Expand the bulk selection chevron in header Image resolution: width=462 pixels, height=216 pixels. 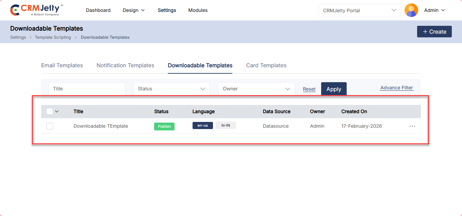(x=57, y=111)
